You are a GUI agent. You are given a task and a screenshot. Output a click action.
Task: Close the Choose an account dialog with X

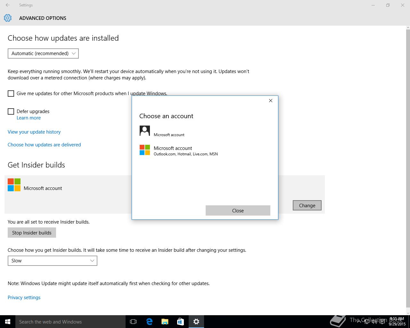[271, 101]
